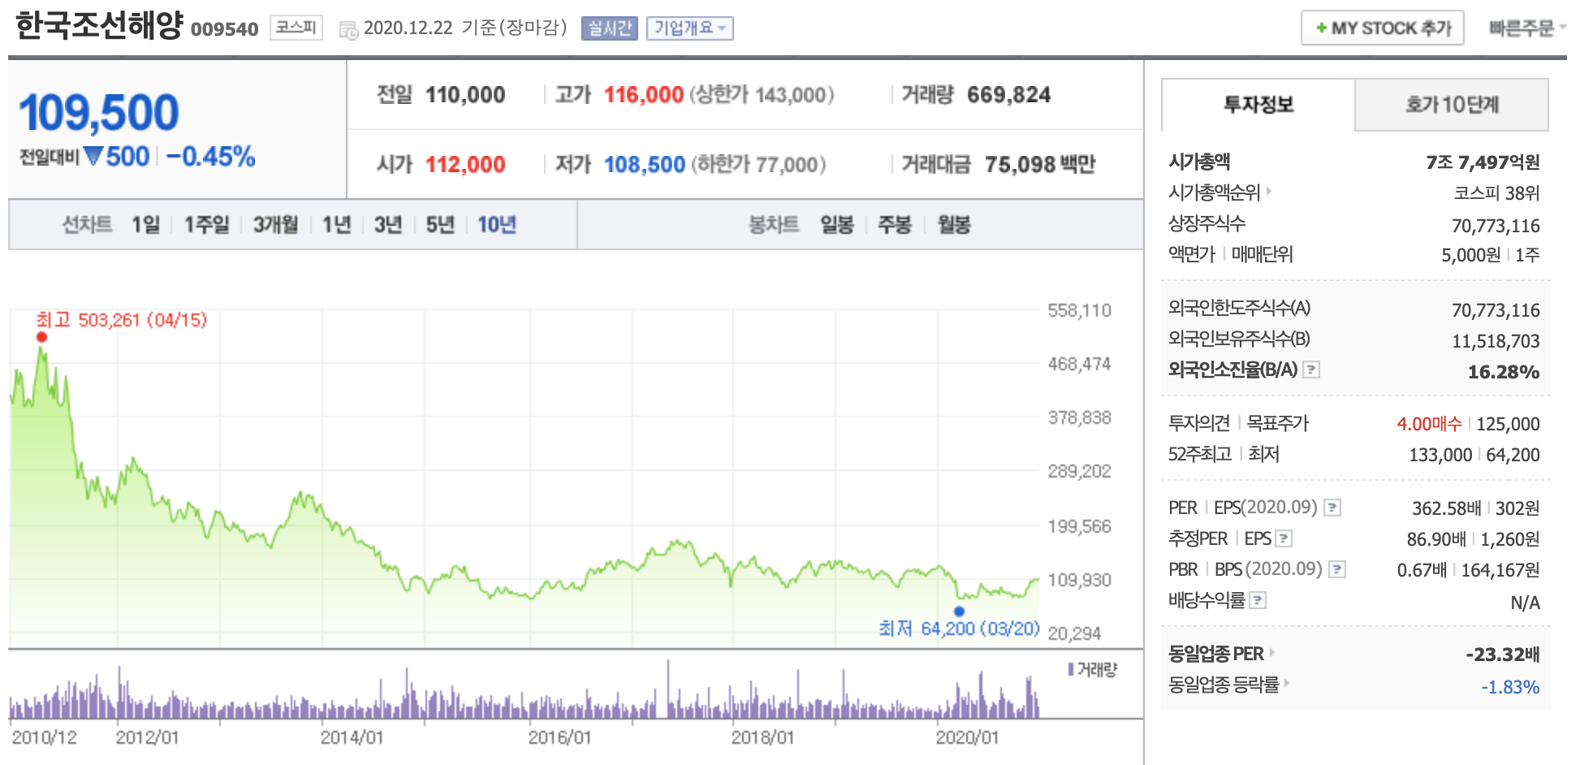Select the 주봉 candlestick option

(x=894, y=225)
